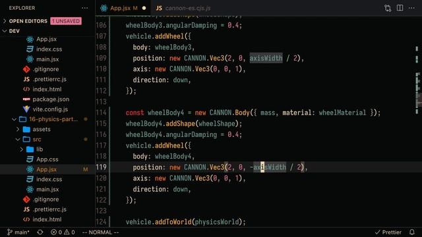Collapse the src folder
Screen dimensions: 422x237
pos(37,139)
